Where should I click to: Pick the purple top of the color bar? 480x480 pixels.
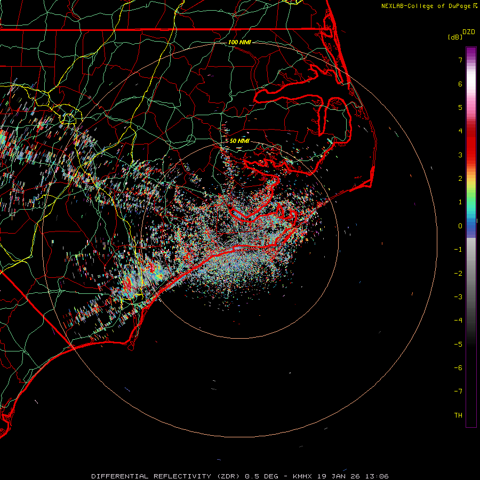click(x=471, y=51)
